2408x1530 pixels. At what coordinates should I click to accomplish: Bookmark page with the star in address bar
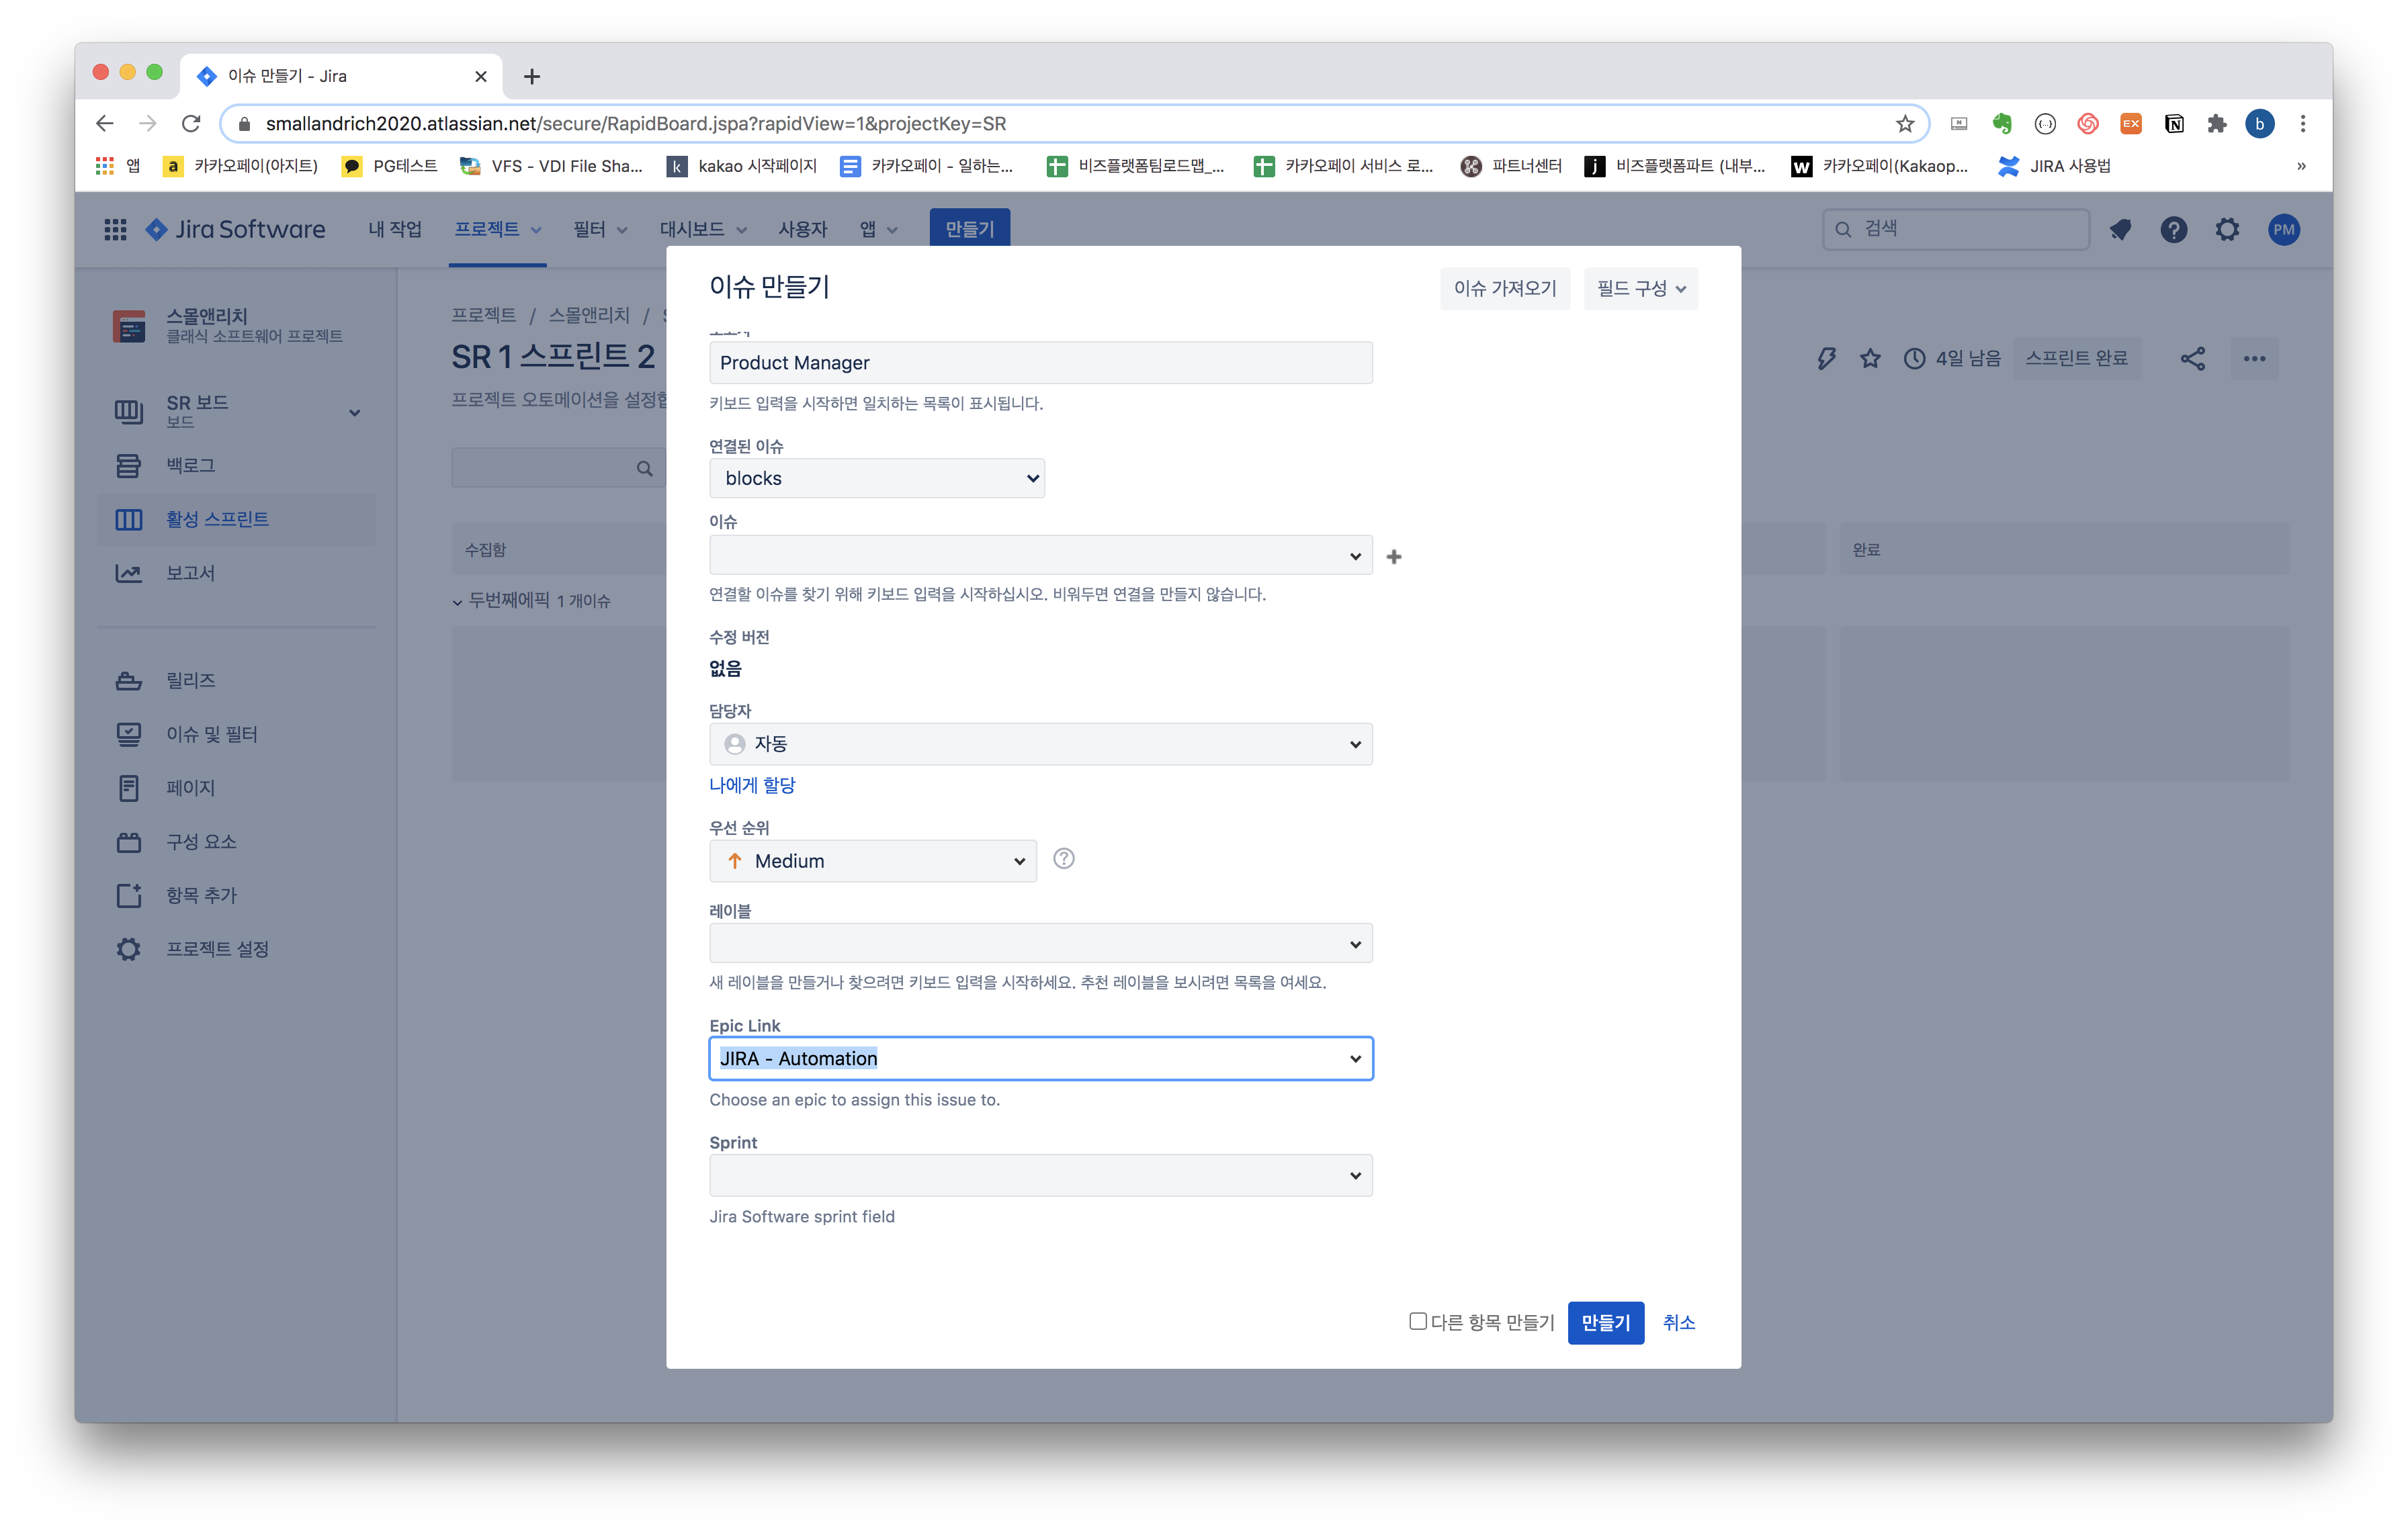click(1904, 124)
